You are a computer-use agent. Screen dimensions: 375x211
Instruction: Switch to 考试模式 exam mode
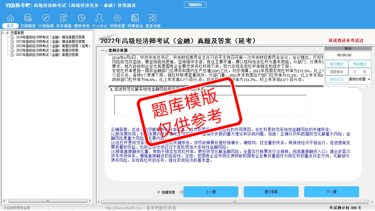[x=360, y=64]
